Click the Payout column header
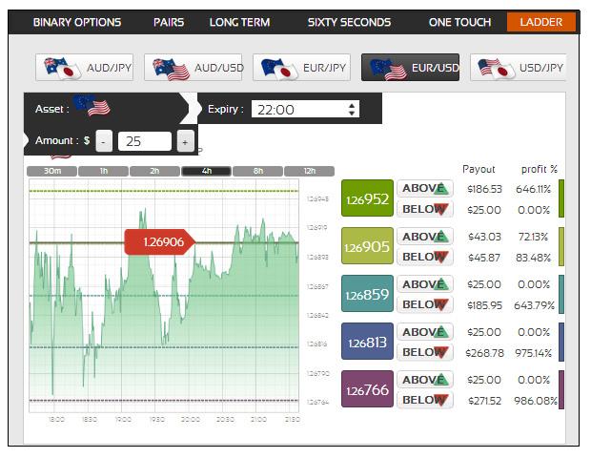The width and height of the screenshot is (591, 458). click(x=479, y=169)
